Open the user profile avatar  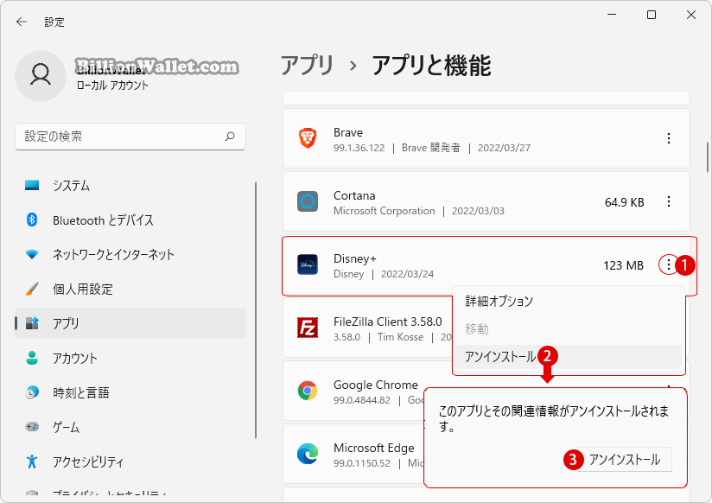pyautogui.click(x=41, y=76)
